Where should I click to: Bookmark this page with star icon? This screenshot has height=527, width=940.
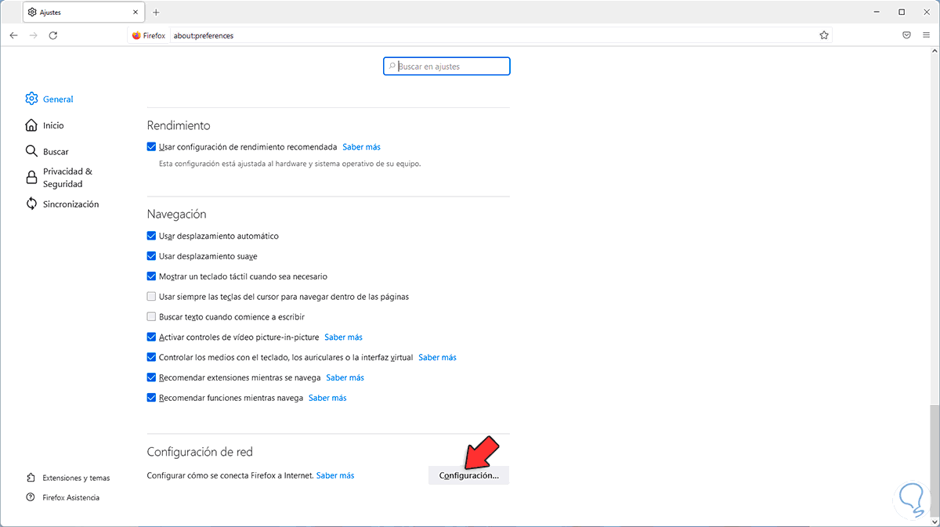coord(824,35)
